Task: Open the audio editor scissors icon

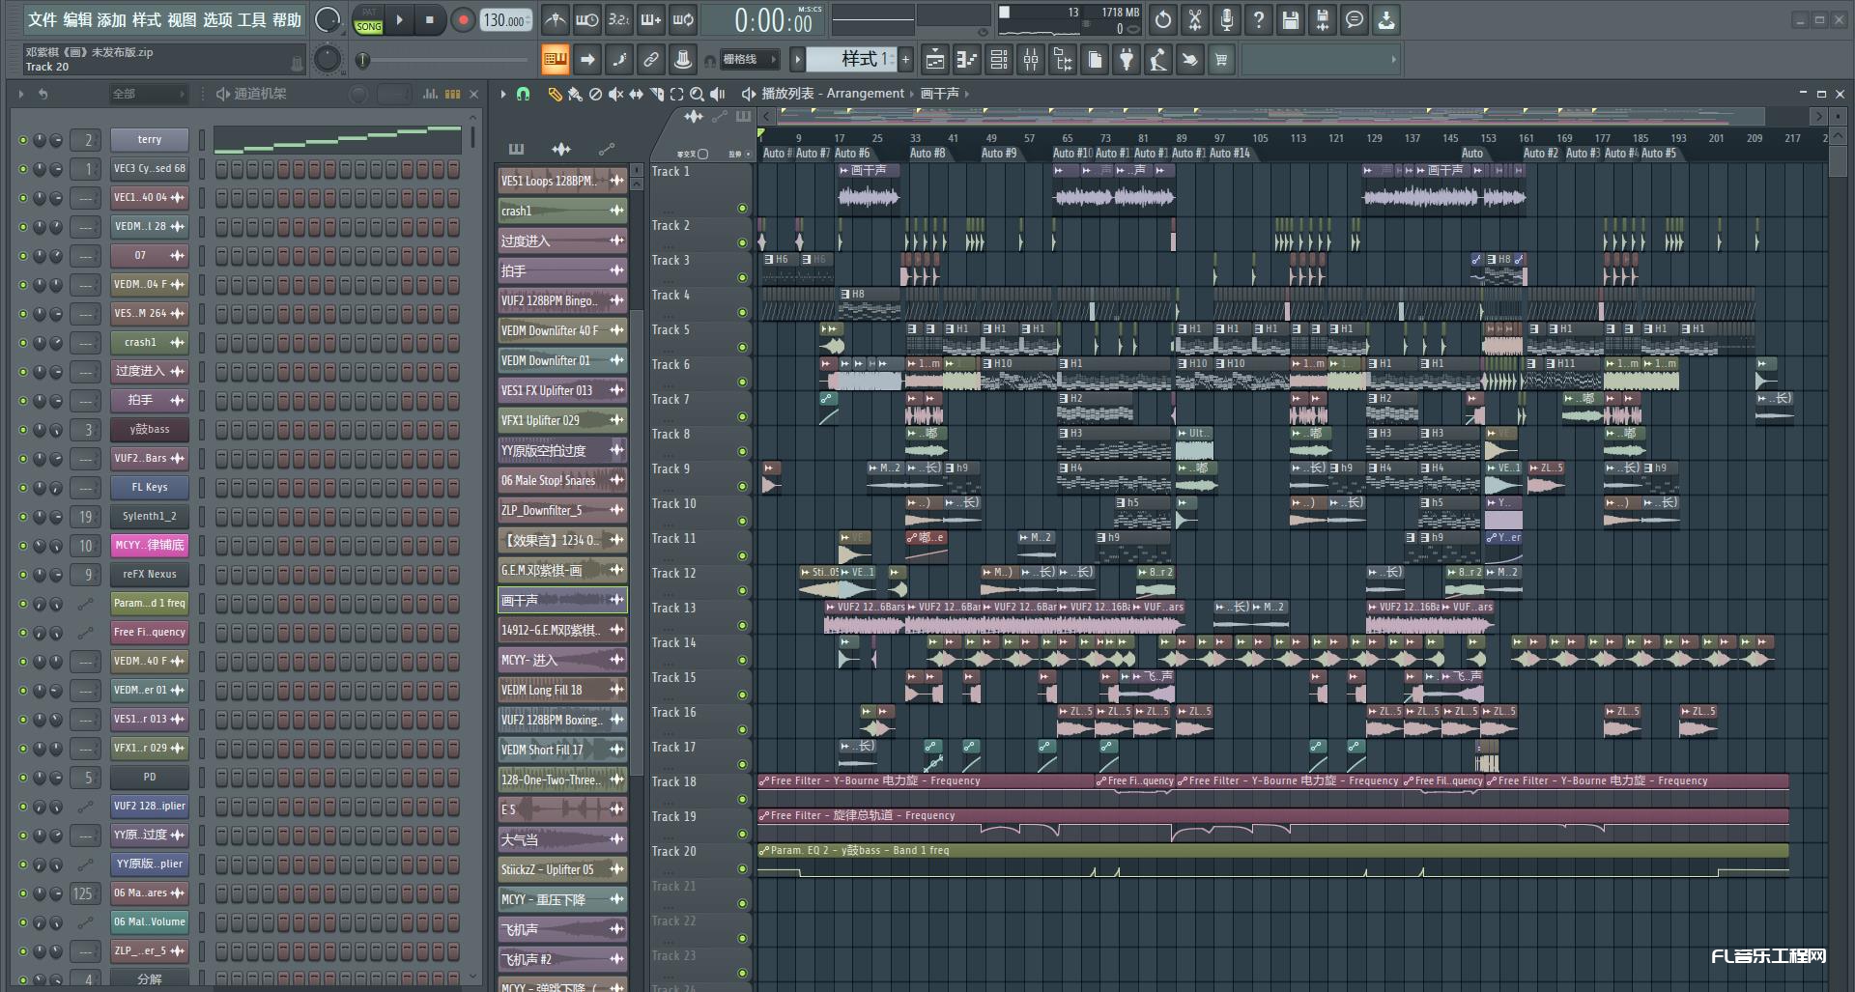Action: (x=1195, y=19)
